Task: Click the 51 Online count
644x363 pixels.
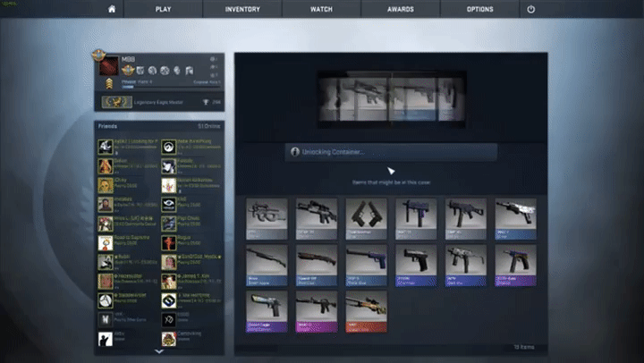Action: point(208,126)
